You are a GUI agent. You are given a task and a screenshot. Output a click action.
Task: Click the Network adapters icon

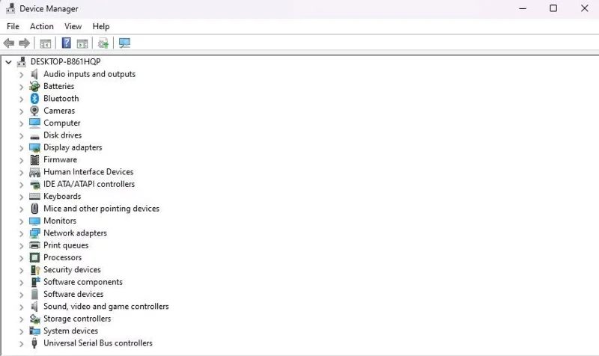(34, 233)
